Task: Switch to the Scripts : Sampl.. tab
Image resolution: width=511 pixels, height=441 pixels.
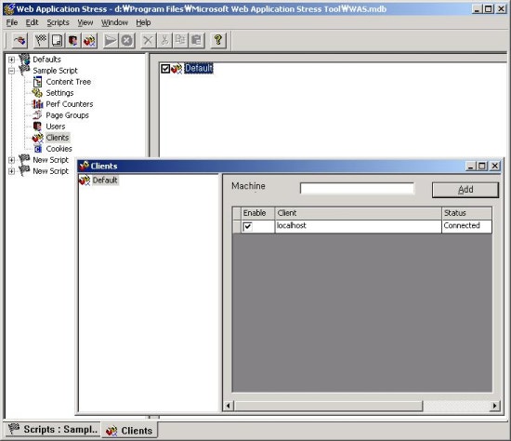Action: pyautogui.click(x=52, y=429)
